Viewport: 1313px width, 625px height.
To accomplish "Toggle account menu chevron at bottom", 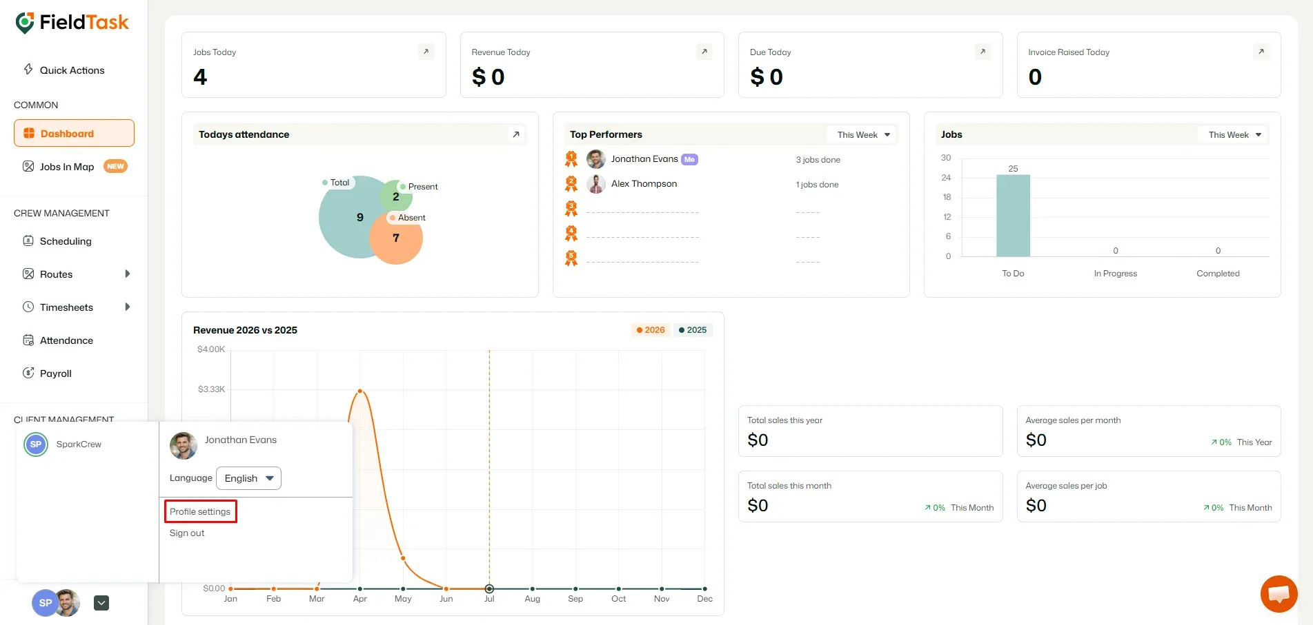I will [x=101, y=603].
